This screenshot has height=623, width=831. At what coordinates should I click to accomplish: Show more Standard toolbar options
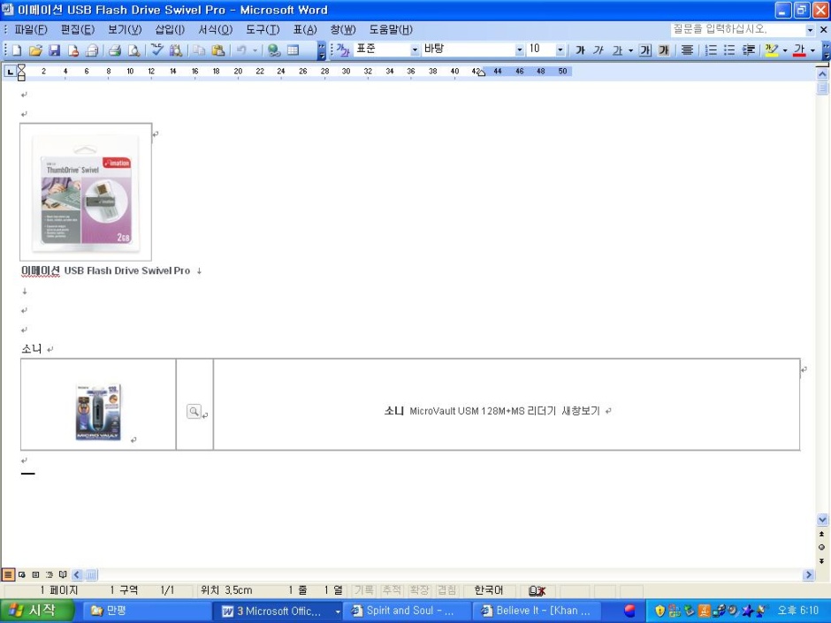(322, 50)
